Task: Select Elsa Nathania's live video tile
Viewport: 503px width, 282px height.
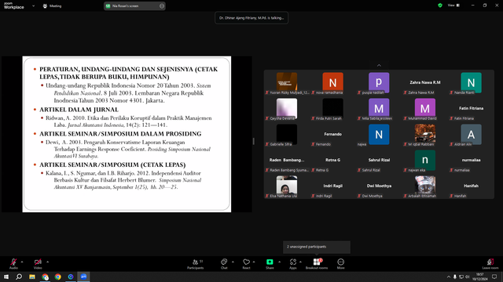Action: pos(287,186)
